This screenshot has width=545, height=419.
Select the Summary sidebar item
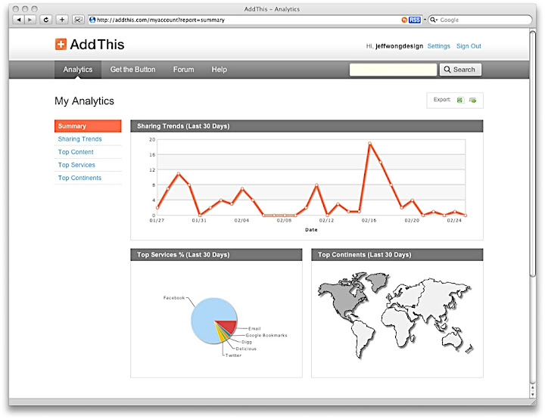click(88, 126)
